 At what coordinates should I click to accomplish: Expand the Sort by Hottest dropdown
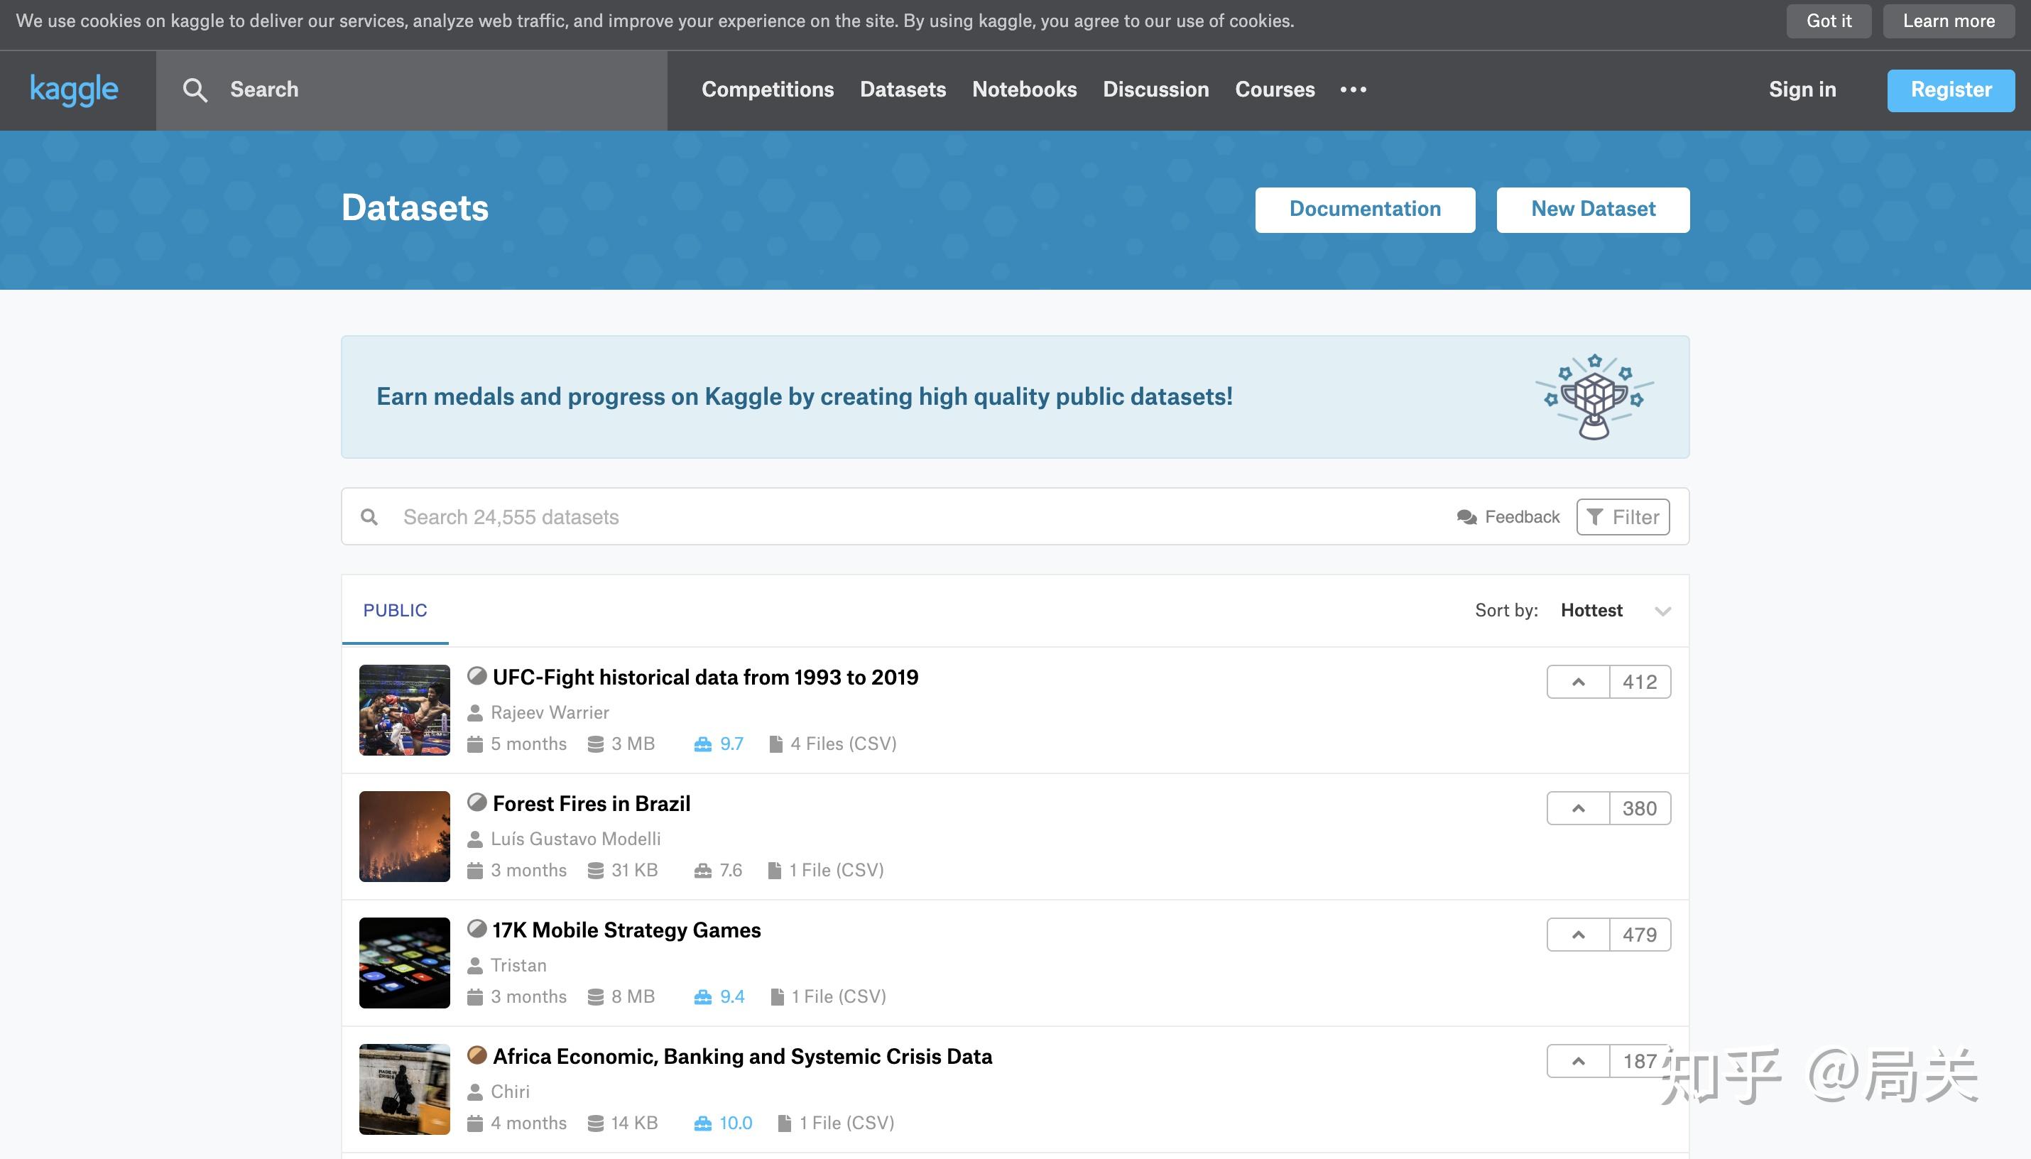(1591, 611)
